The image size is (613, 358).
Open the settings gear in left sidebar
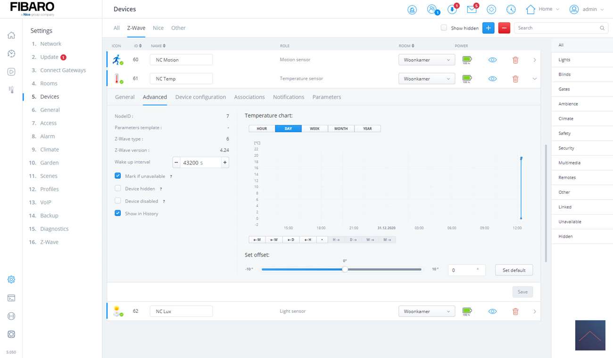pos(11,280)
